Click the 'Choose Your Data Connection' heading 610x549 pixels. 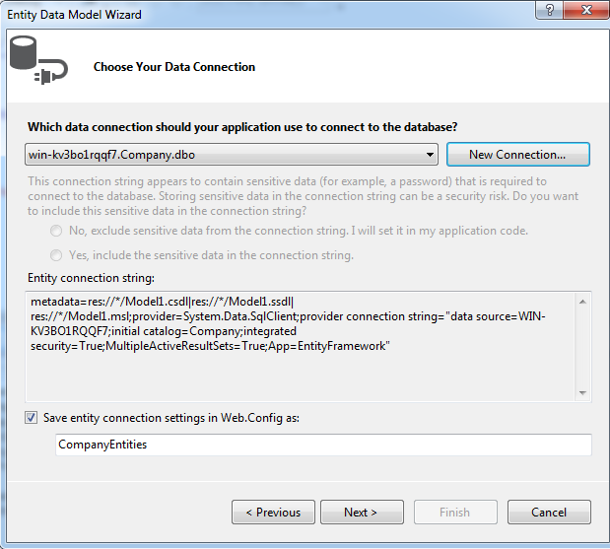click(174, 67)
